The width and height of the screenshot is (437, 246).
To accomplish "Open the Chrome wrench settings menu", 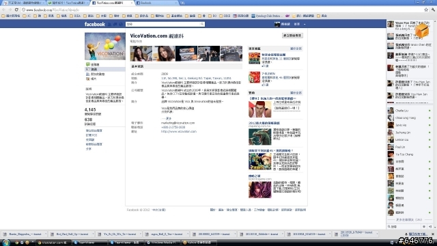I will coord(433,10).
